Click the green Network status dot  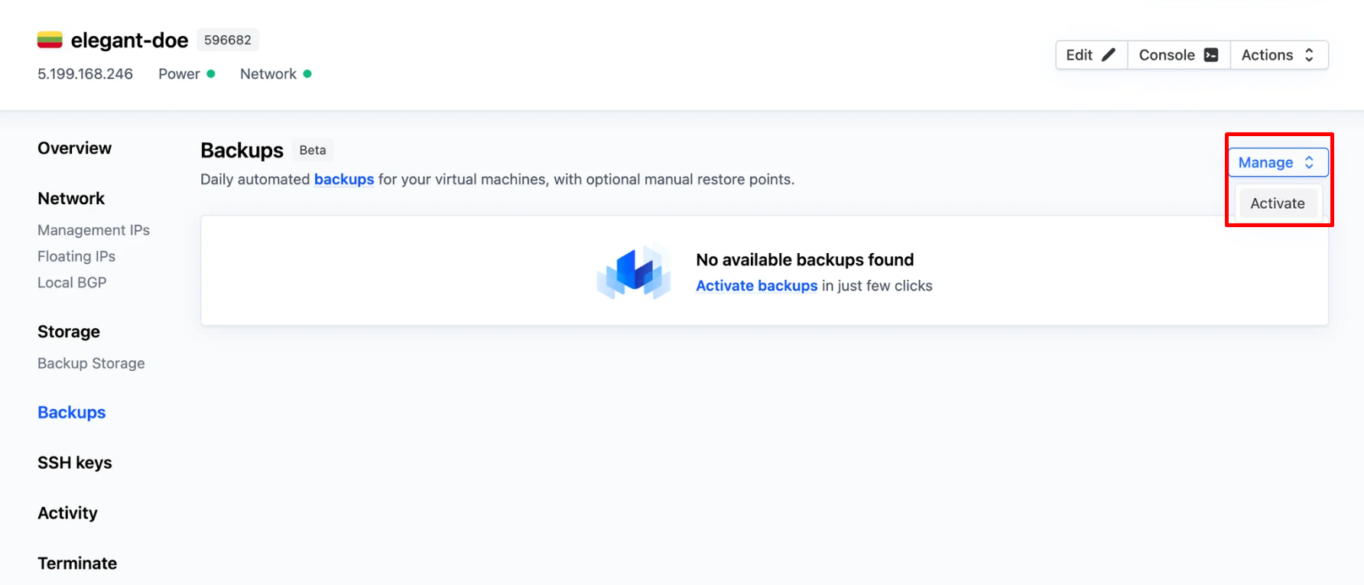(x=307, y=74)
